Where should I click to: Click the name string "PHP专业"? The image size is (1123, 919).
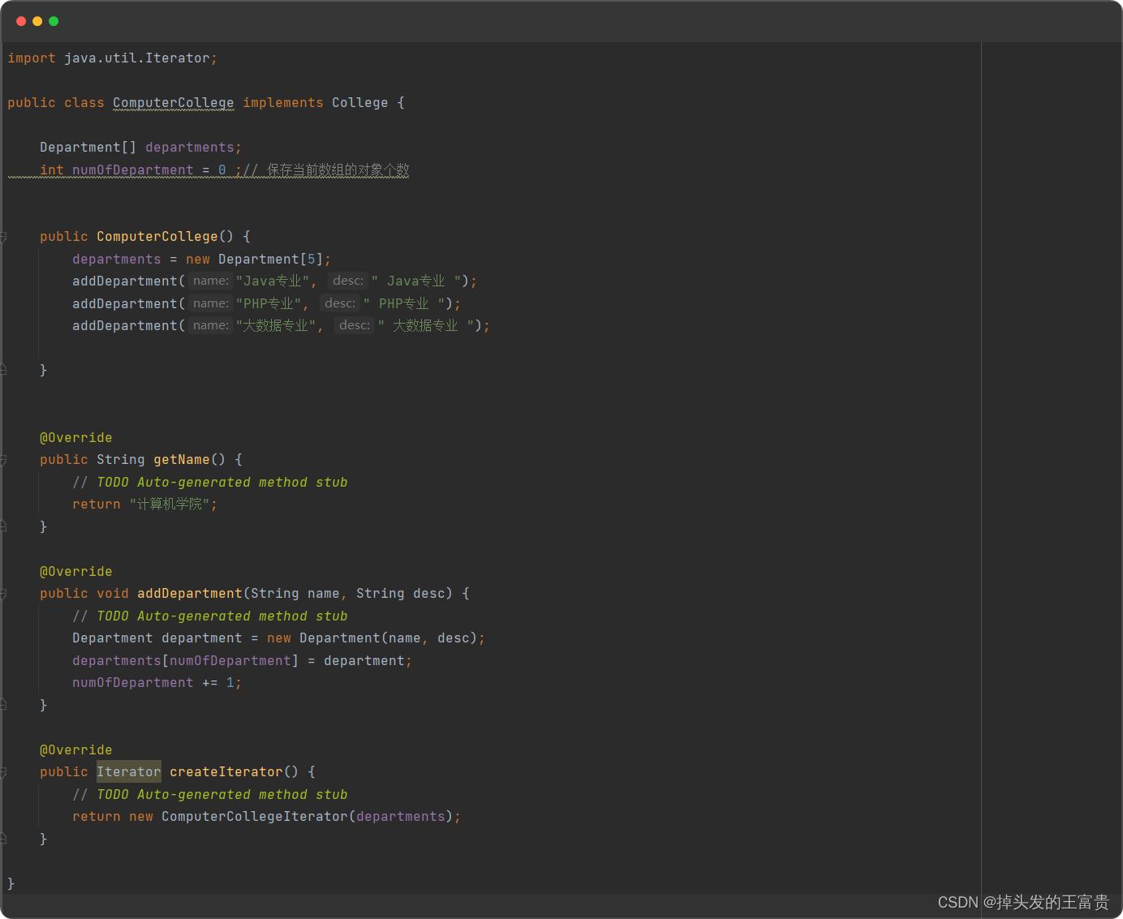tap(269, 303)
